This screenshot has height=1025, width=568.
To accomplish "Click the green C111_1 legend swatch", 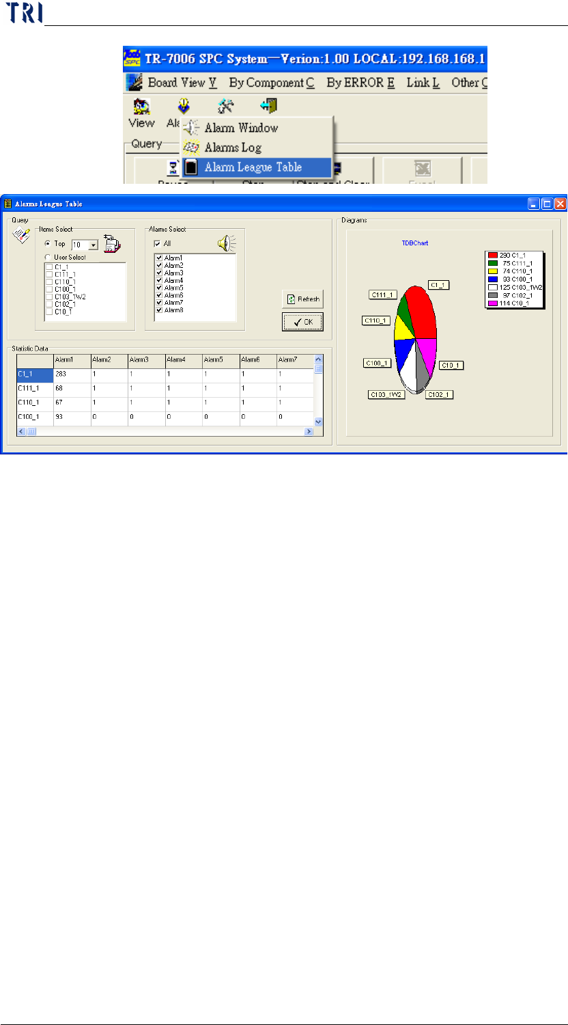I will coord(492,263).
